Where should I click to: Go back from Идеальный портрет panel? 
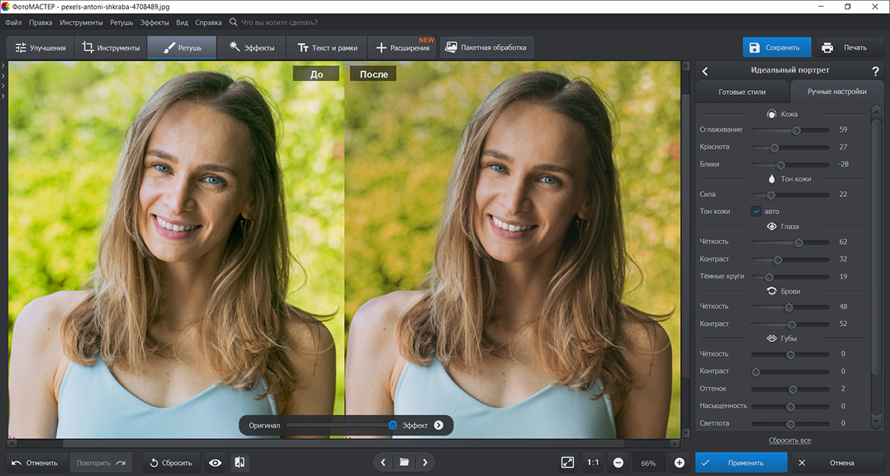pos(705,71)
